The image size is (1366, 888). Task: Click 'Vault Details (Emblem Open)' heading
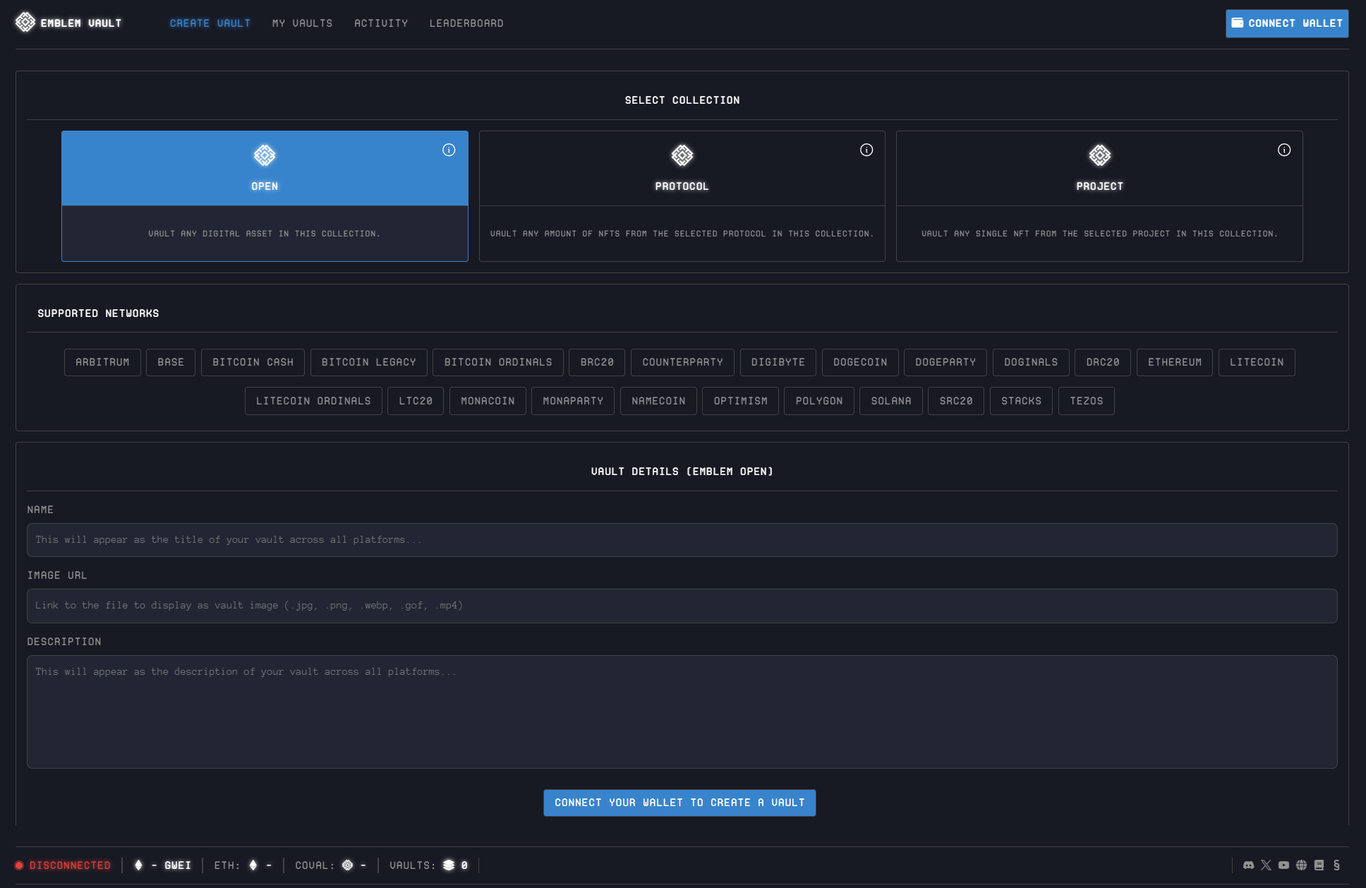click(682, 472)
